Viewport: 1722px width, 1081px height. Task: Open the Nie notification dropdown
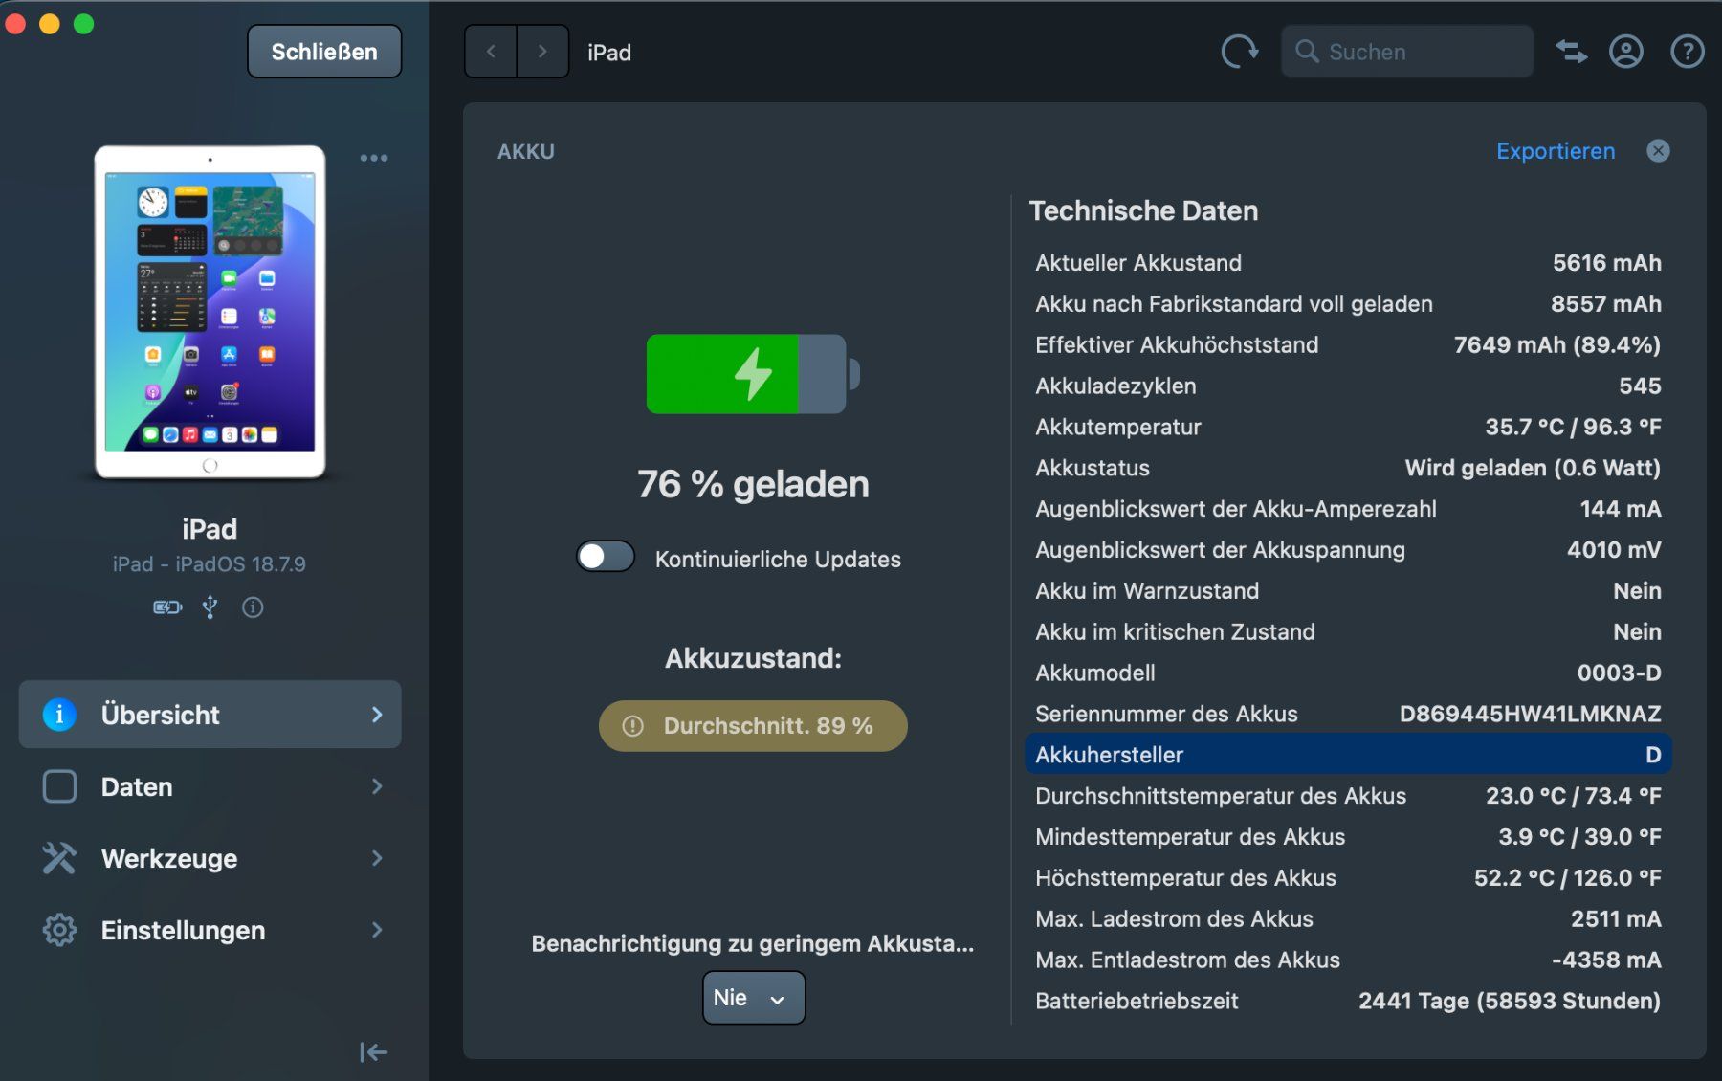pyautogui.click(x=754, y=998)
